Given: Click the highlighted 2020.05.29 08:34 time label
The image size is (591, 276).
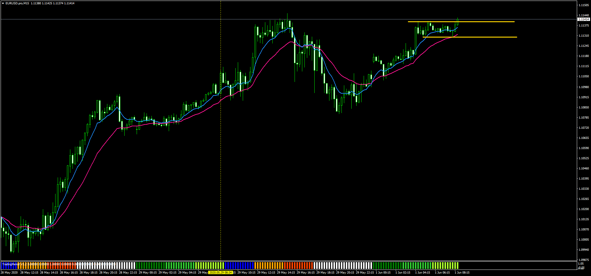Looking at the screenshot, I should [220, 273].
